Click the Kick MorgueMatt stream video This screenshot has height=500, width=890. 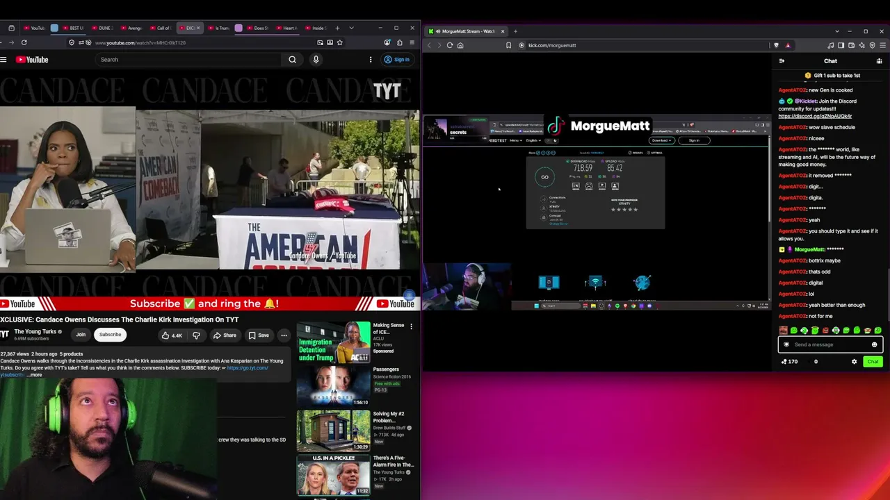(597, 212)
